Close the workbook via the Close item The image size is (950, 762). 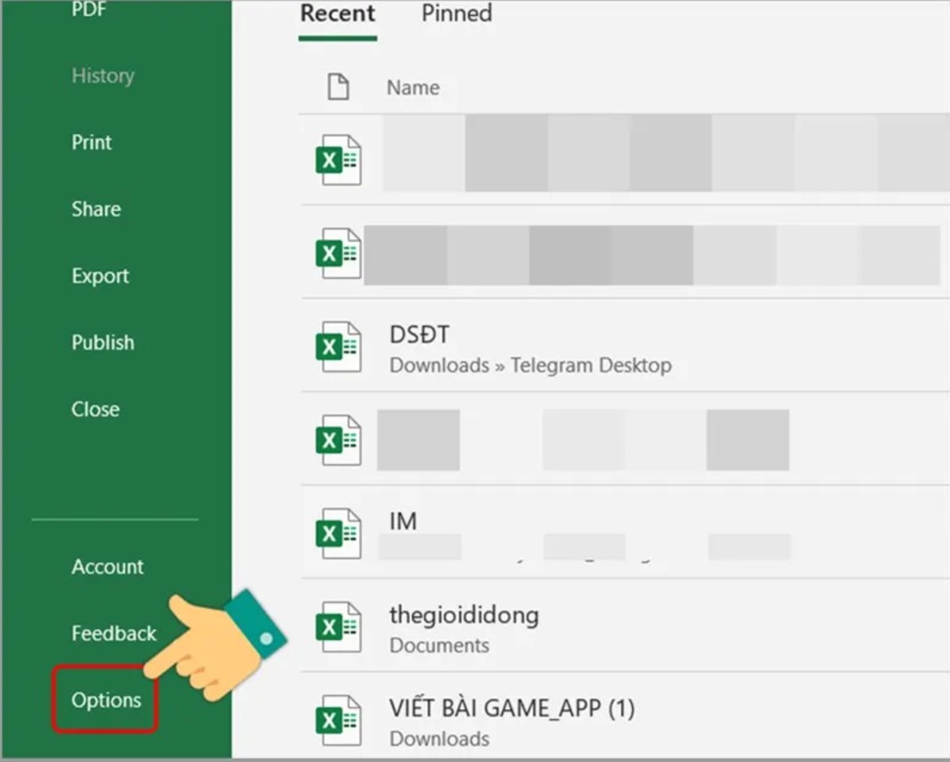pyautogui.click(x=96, y=409)
